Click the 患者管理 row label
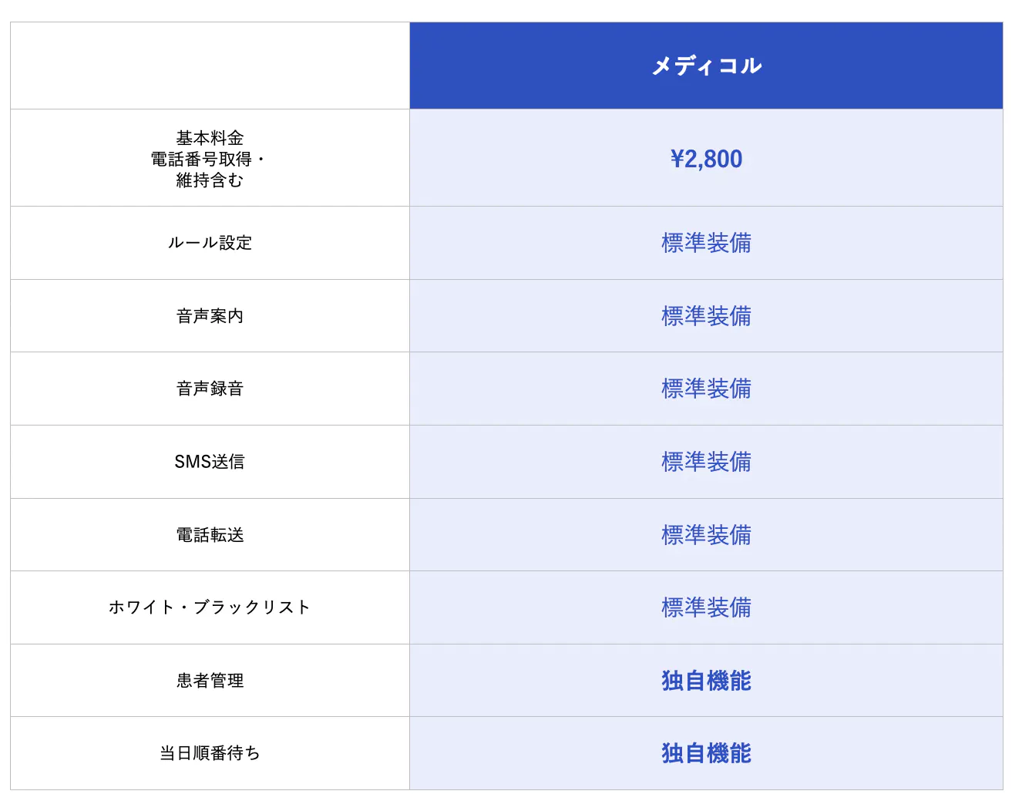1022x811 pixels. [x=210, y=681]
